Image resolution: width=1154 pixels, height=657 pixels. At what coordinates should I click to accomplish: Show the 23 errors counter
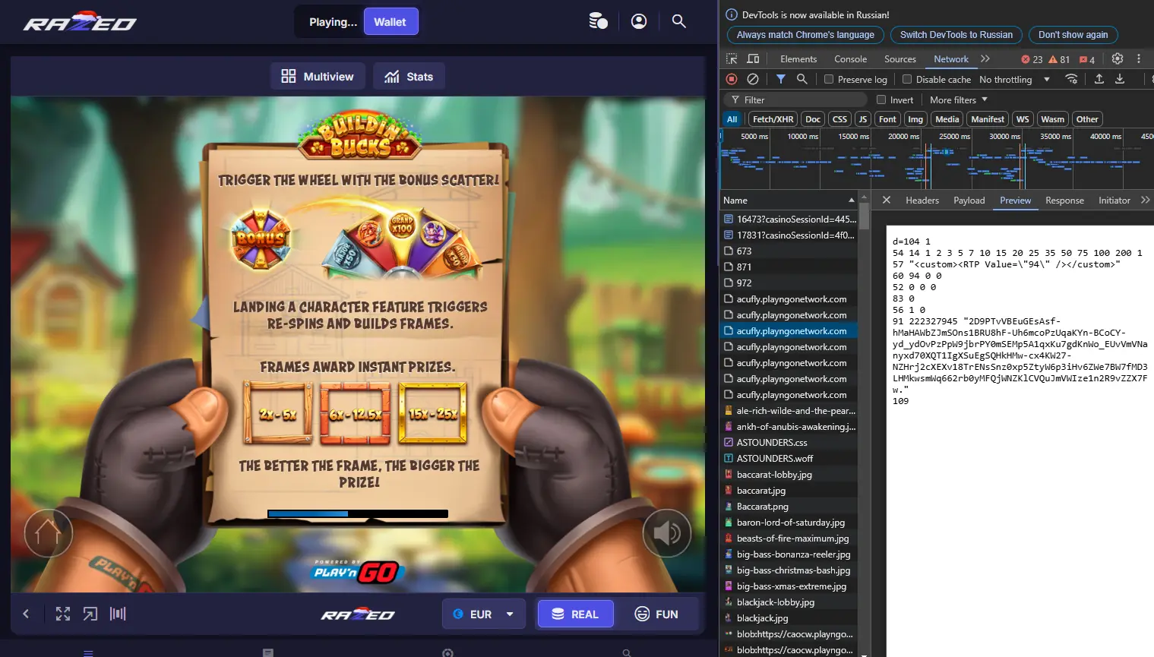(x=1032, y=59)
